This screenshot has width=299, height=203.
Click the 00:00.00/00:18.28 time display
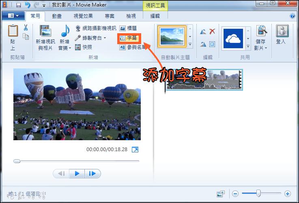click(x=107, y=150)
